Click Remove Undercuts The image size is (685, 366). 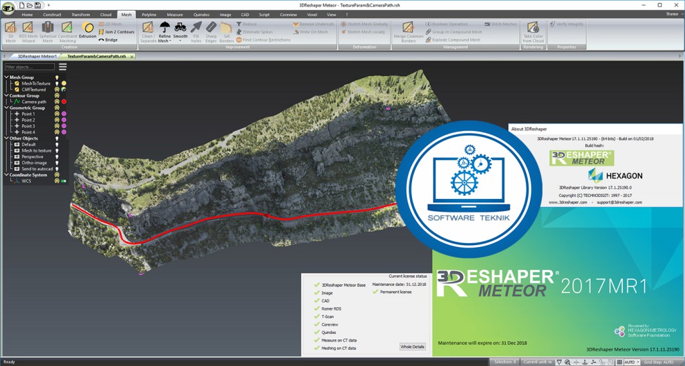[x=314, y=25]
